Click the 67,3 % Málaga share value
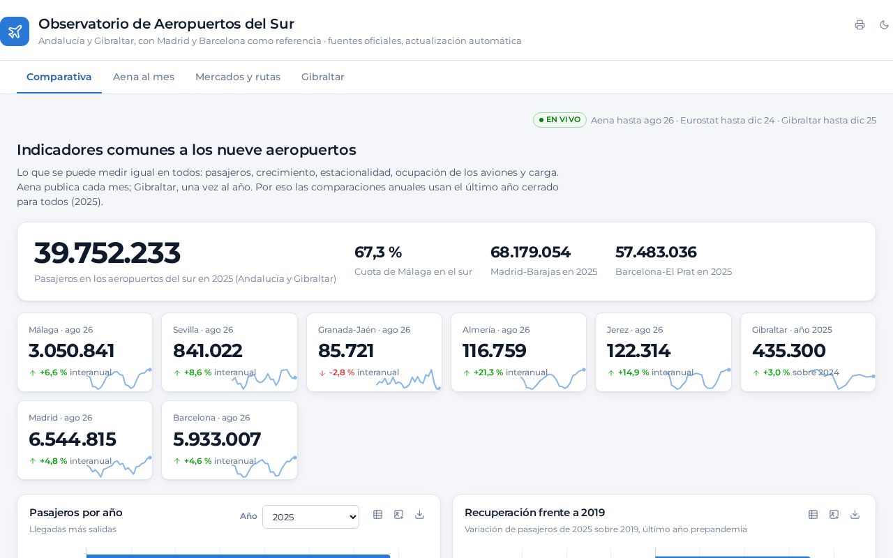Screen dimensions: 893x558 [378, 252]
